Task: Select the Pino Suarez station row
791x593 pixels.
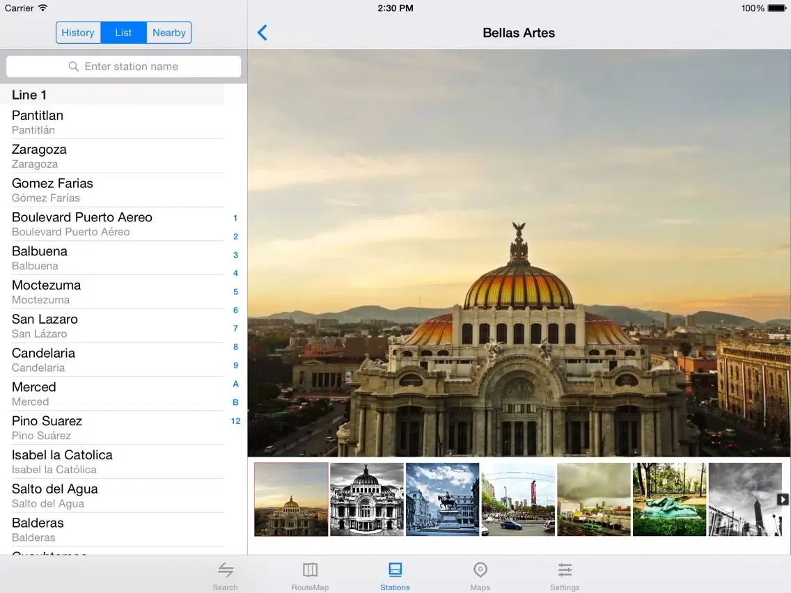Action: (112, 427)
